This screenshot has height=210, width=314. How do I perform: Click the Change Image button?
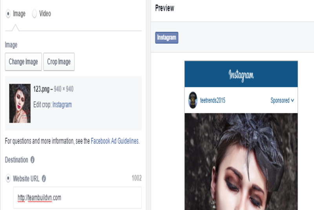tap(24, 62)
